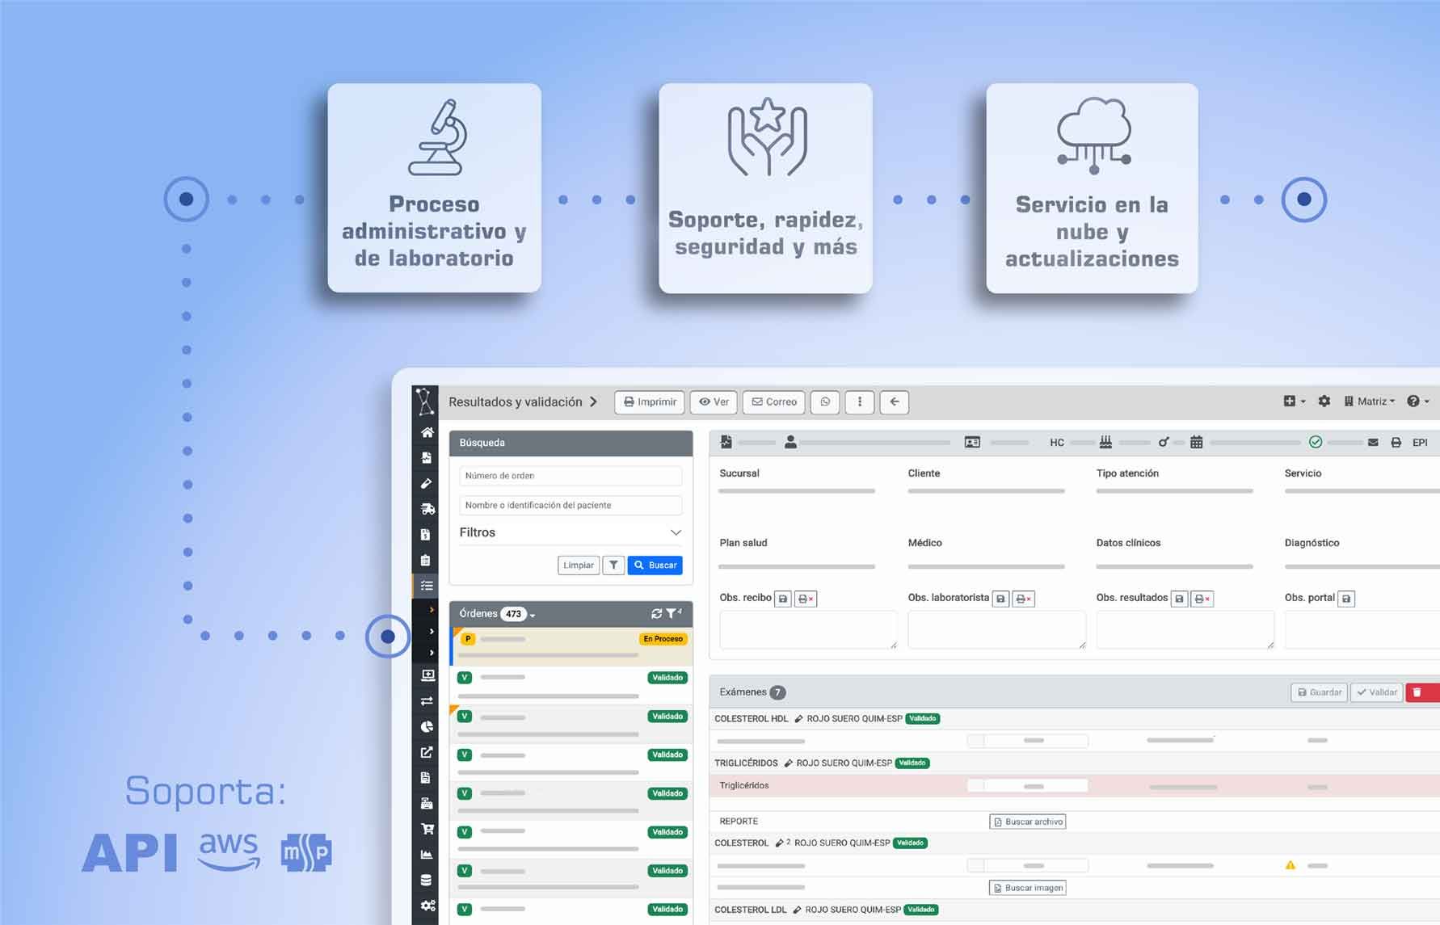This screenshot has height=925, width=1440.
Task: Click the Imprimir button
Action: [650, 402]
